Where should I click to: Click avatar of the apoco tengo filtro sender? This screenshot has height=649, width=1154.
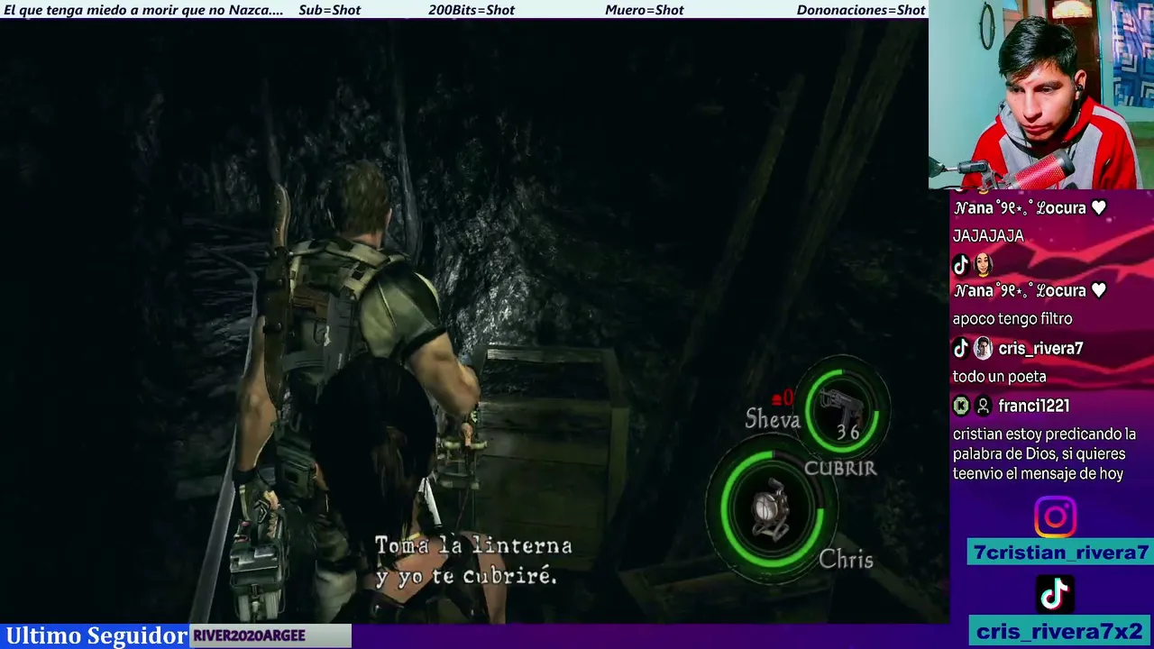tap(982, 265)
